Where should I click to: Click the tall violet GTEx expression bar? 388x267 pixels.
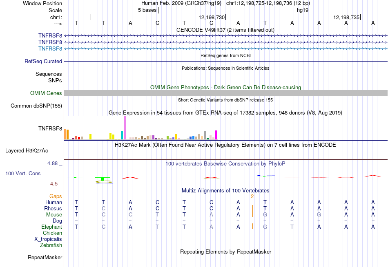(125, 128)
